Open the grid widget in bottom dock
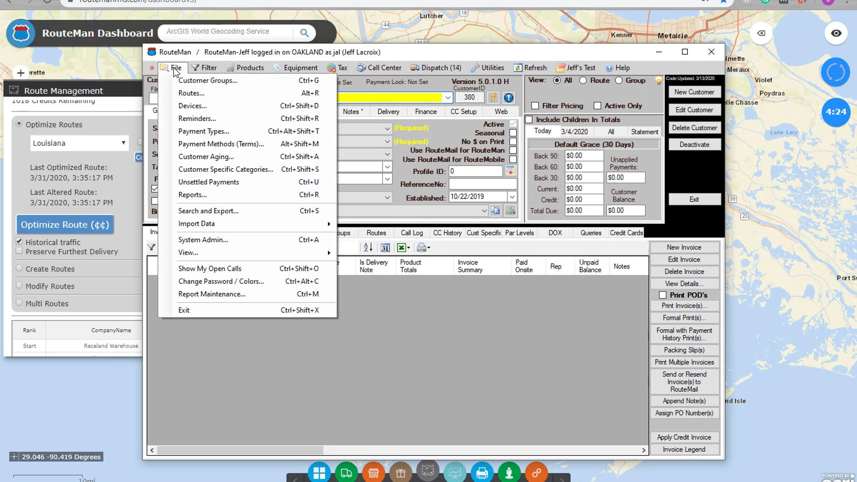Image resolution: width=857 pixels, height=482 pixels. tap(319, 473)
